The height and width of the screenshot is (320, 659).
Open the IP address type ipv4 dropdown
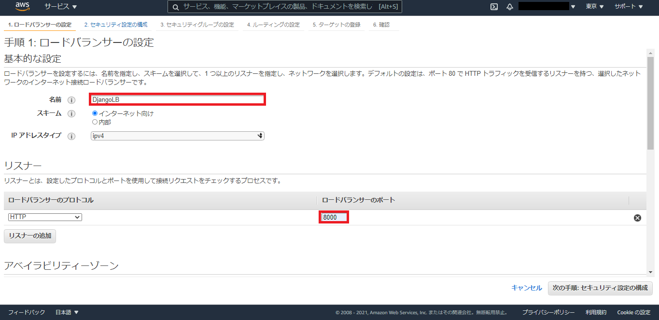[178, 136]
